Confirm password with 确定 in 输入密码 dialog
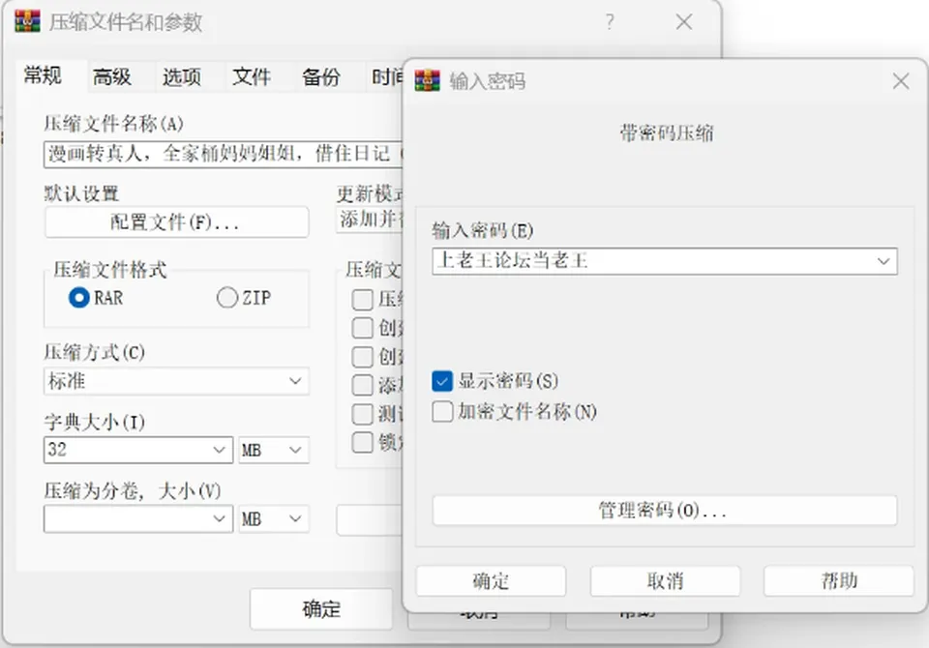This screenshot has width=929, height=648. coord(491,580)
